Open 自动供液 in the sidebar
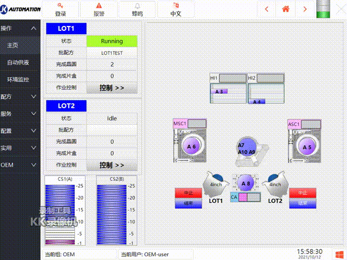This screenshot has height=260, width=347. [18, 62]
